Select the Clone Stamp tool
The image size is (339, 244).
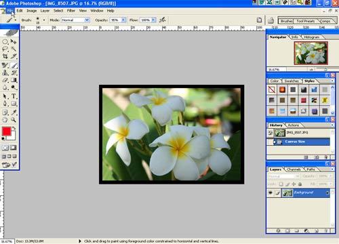[5, 73]
